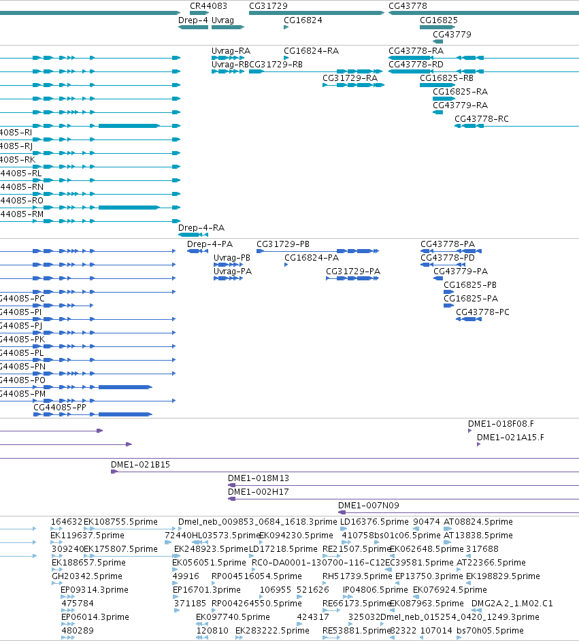Click EST EK283222.5prime
The height and width of the screenshot is (641, 579).
point(272,631)
